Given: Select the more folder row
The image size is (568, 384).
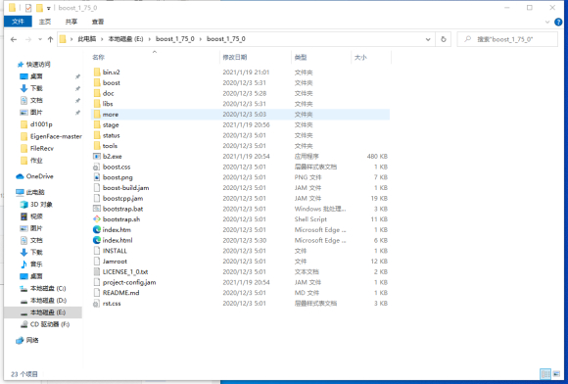Looking at the screenshot, I should click(x=240, y=114).
